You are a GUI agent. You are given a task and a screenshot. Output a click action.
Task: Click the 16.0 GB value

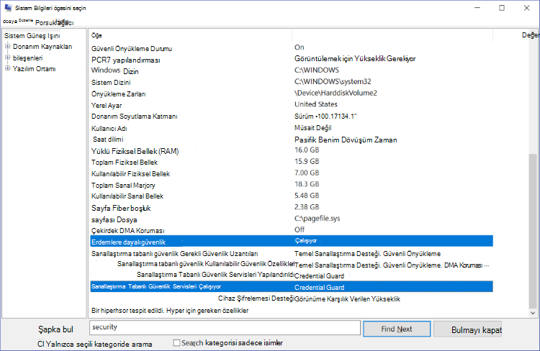tap(307, 150)
